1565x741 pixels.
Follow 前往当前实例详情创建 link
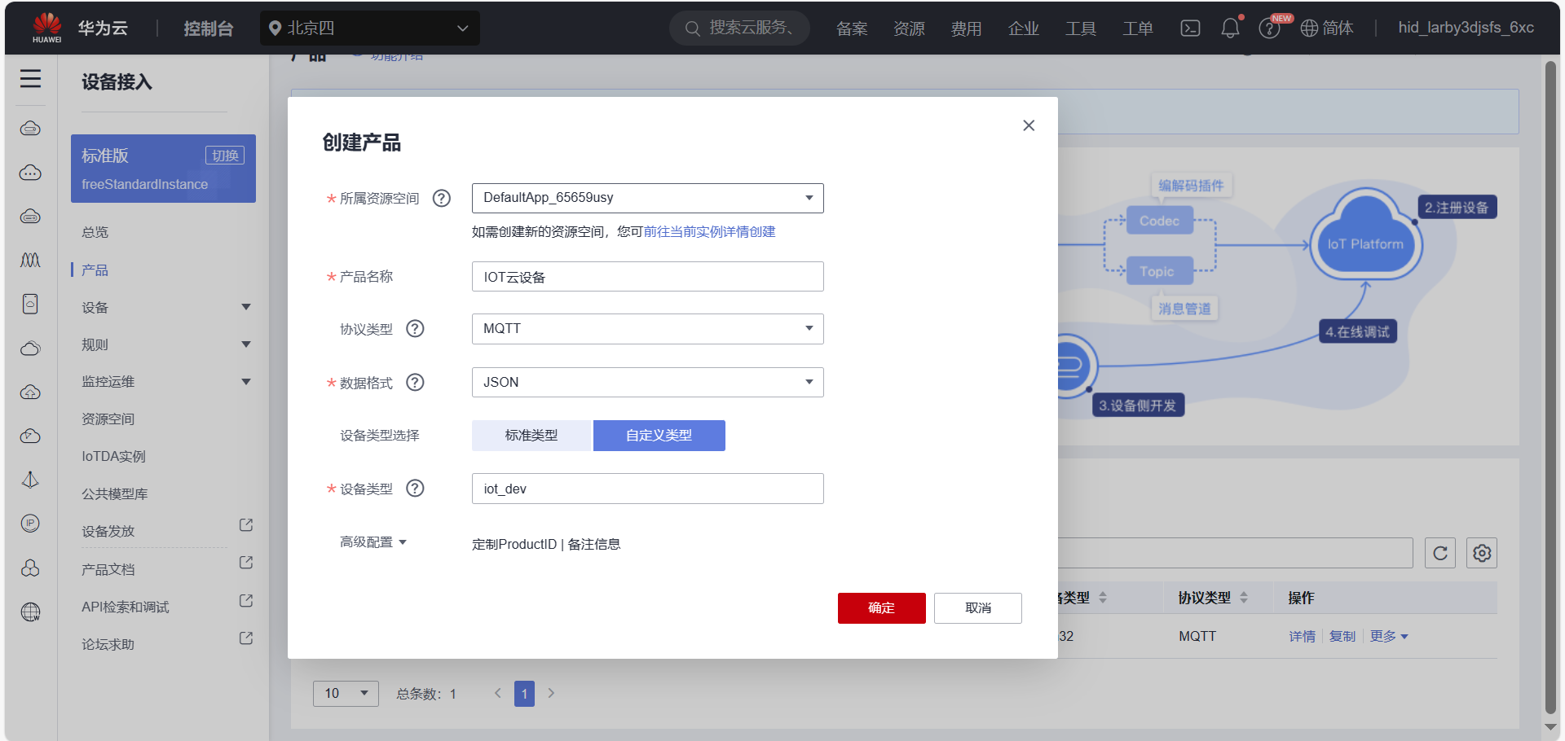[x=709, y=232]
